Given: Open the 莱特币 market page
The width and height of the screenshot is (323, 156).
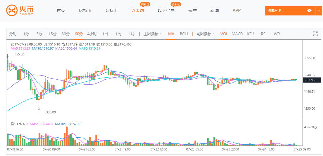Looking at the screenshot, I should 111,10.
